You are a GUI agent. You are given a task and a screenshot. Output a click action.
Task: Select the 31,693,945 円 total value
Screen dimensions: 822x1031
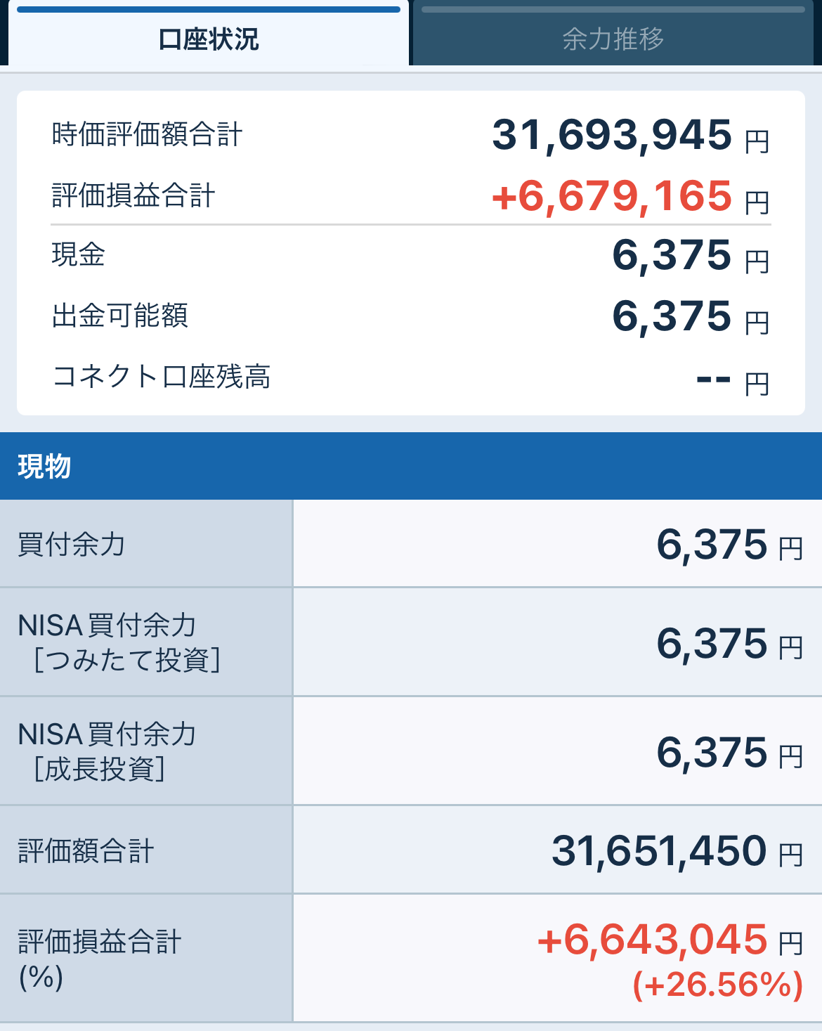coord(629,135)
